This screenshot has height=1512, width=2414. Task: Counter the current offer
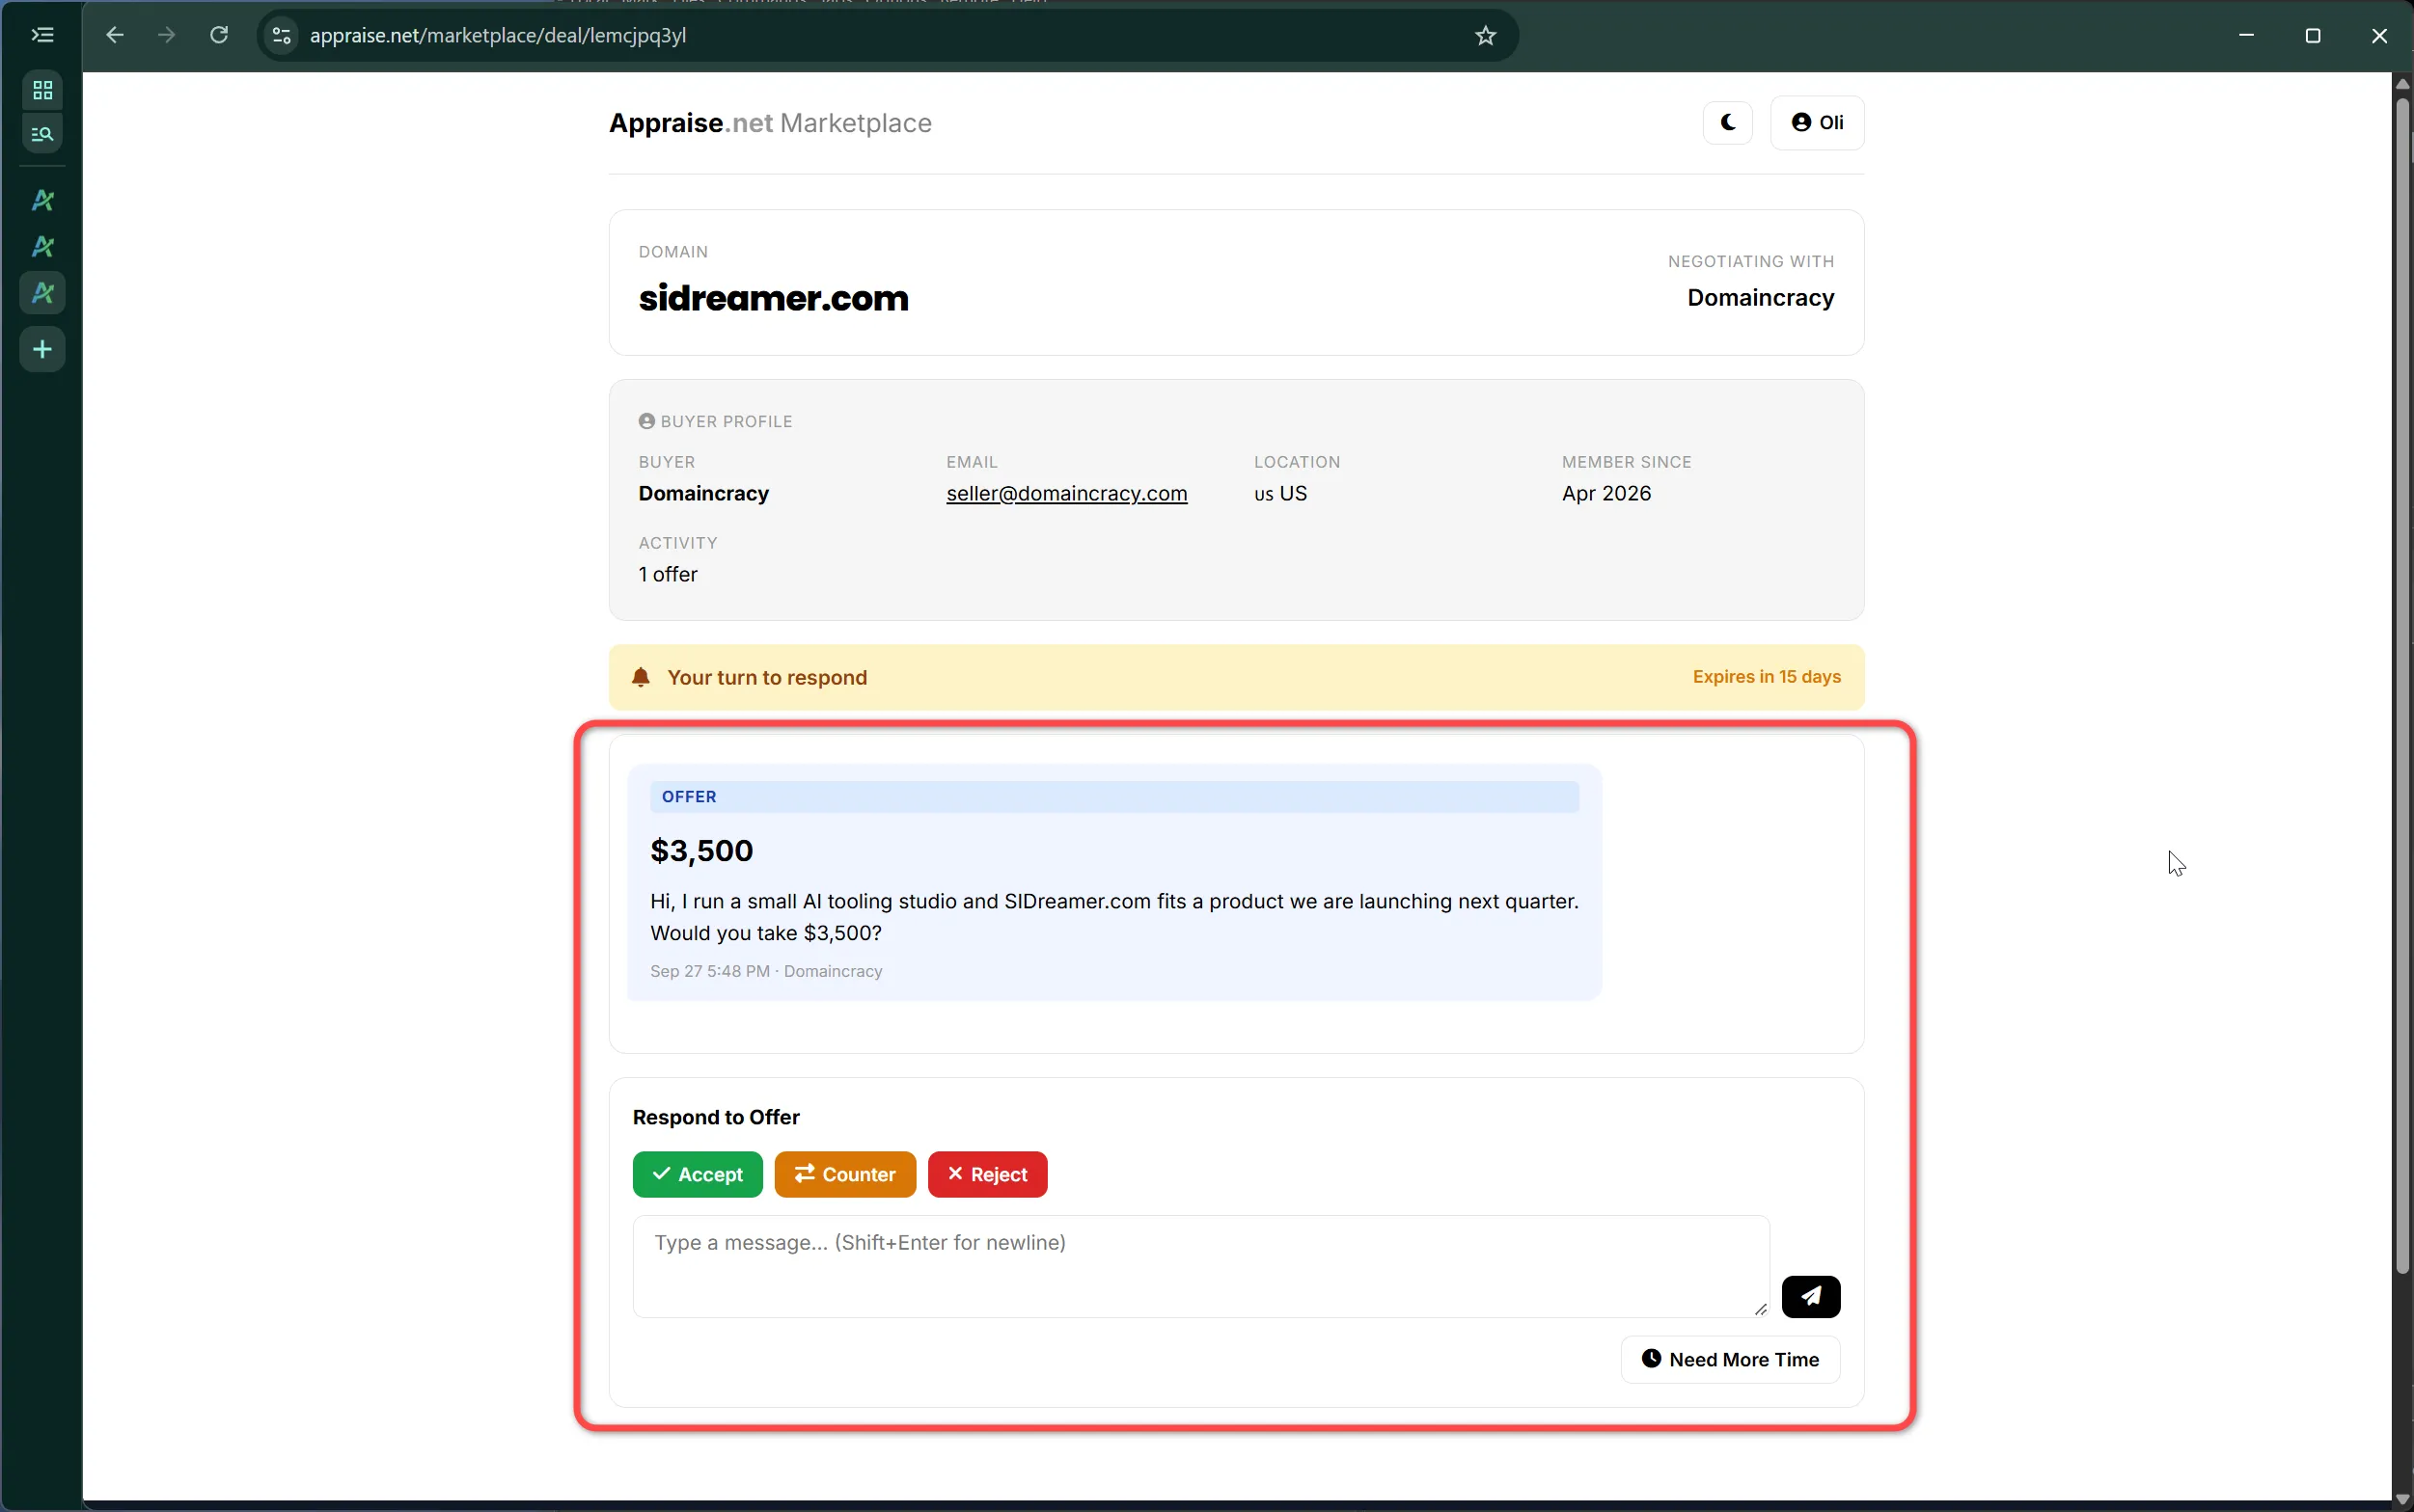click(844, 1174)
